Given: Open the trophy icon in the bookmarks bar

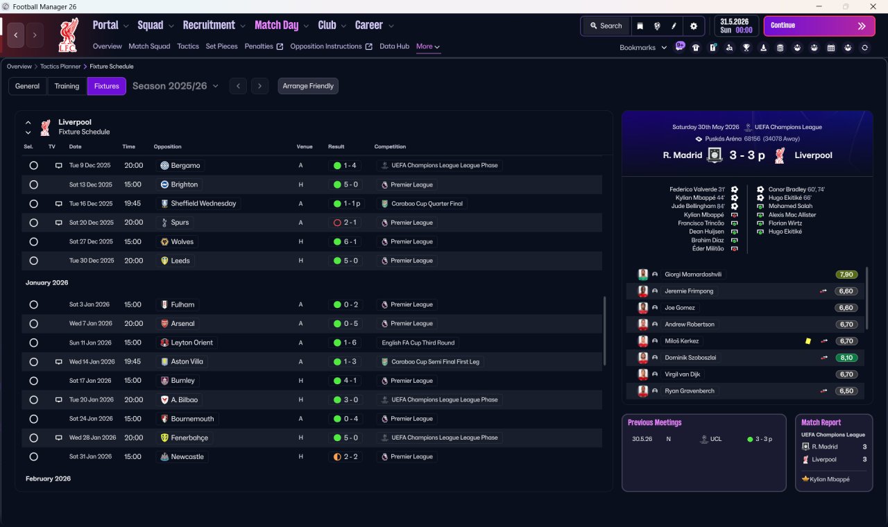Looking at the screenshot, I should point(746,48).
